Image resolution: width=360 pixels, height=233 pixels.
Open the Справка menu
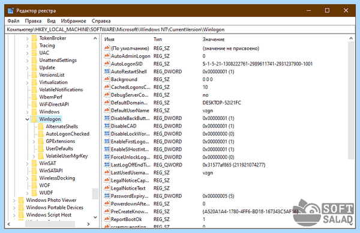click(x=101, y=21)
